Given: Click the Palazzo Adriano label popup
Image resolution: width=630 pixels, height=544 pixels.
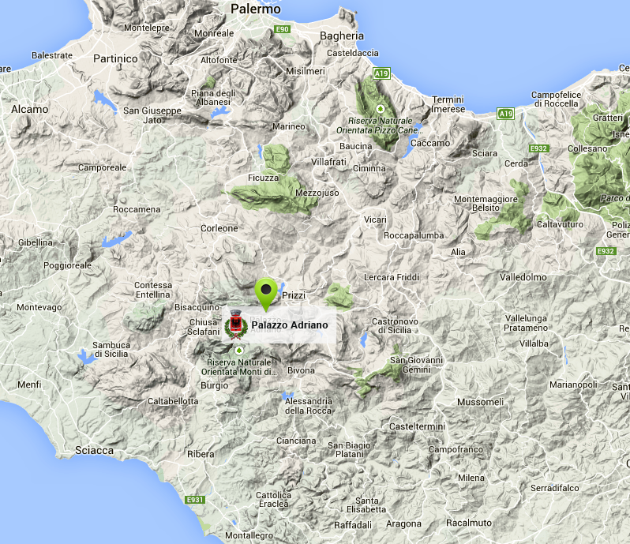Looking at the screenshot, I should (x=279, y=325).
